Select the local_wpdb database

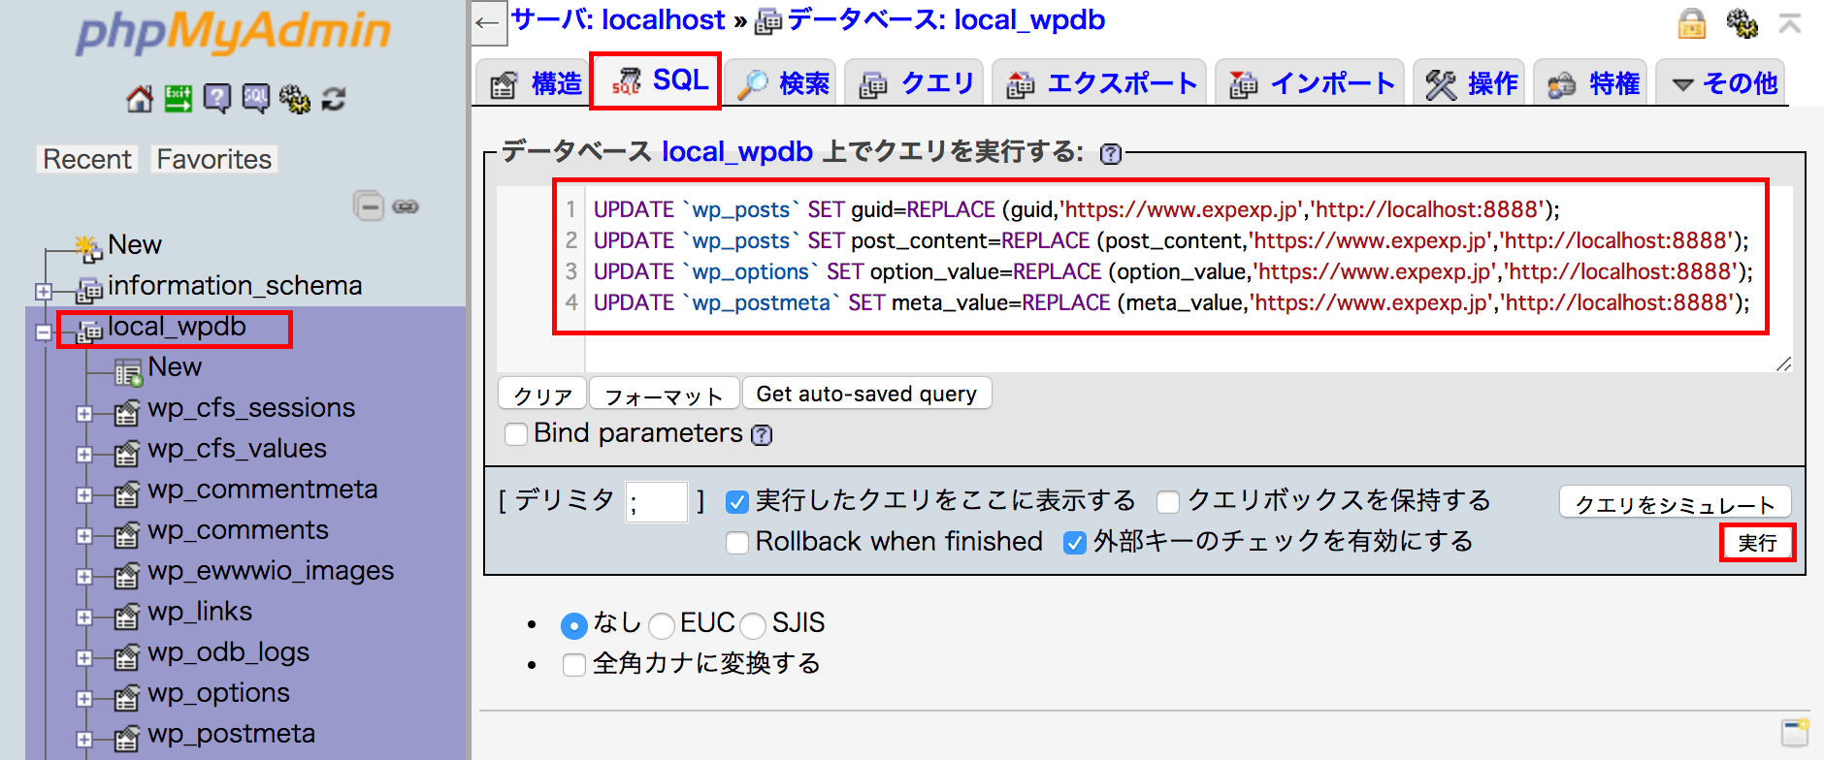tap(177, 328)
